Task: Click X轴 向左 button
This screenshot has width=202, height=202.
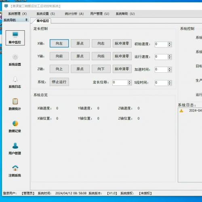Action: click(x=59, y=43)
